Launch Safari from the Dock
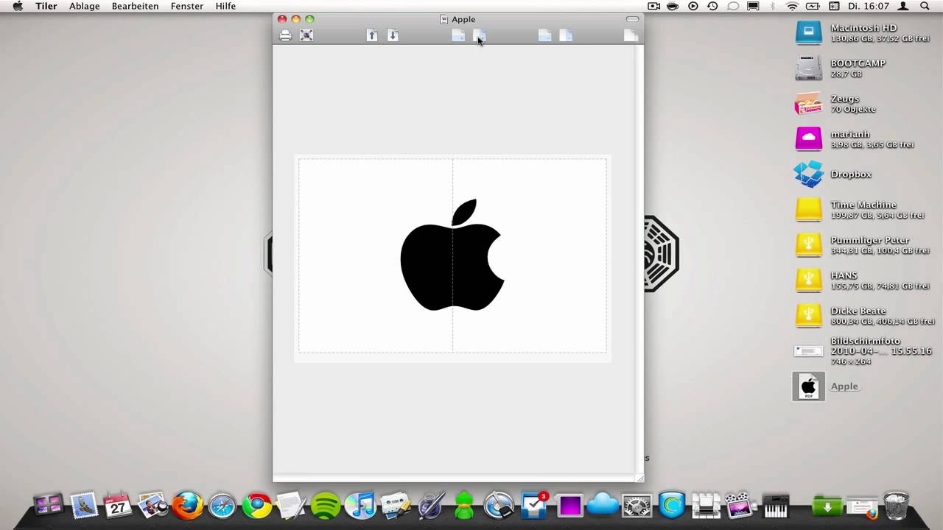Image resolution: width=943 pixels, height=530 pixels. point(222,506)
